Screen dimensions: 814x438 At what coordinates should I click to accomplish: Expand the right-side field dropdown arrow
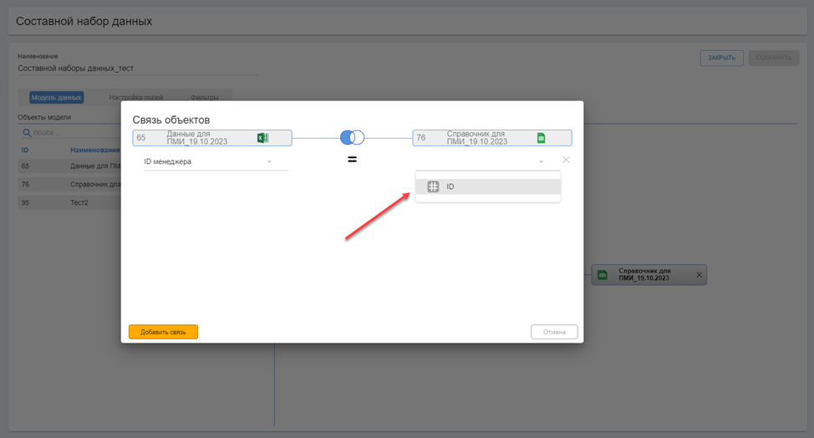pyautogui.click(x=541, y=161)
